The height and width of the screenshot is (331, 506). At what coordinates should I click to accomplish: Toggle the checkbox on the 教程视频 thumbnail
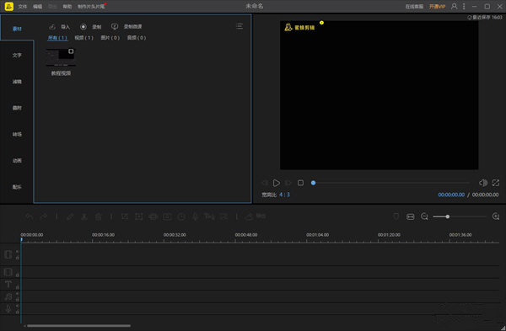coord(71,51)
